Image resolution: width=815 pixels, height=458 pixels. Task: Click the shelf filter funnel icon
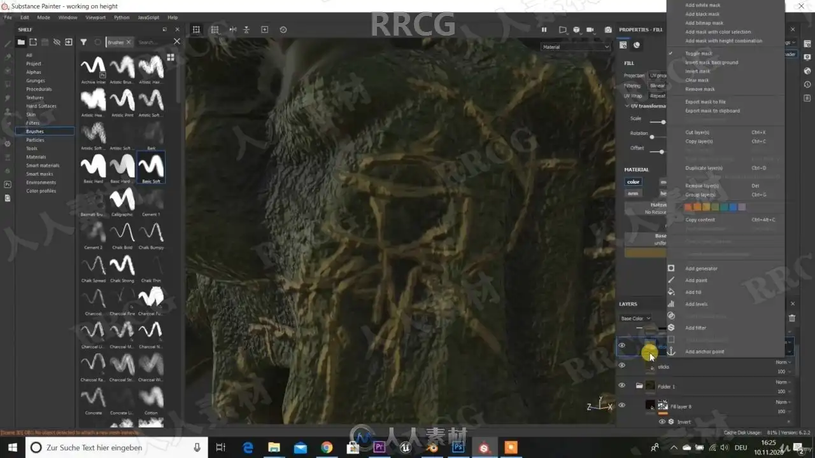coord(83,42)
